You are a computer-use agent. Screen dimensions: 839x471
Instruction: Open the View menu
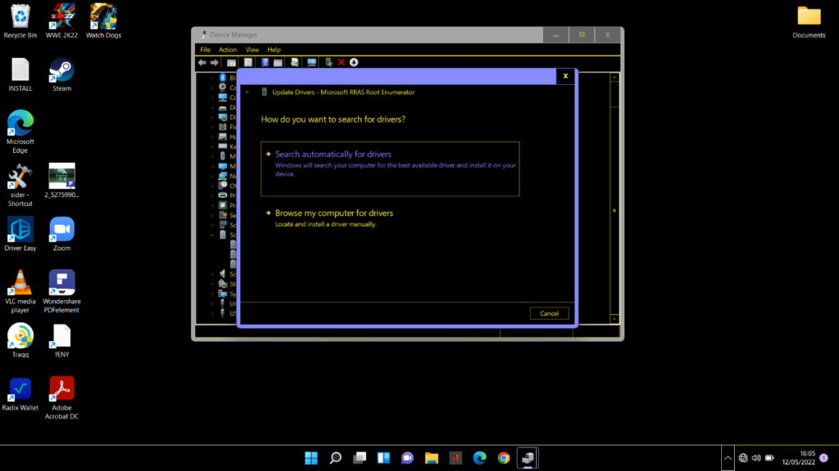252,49
